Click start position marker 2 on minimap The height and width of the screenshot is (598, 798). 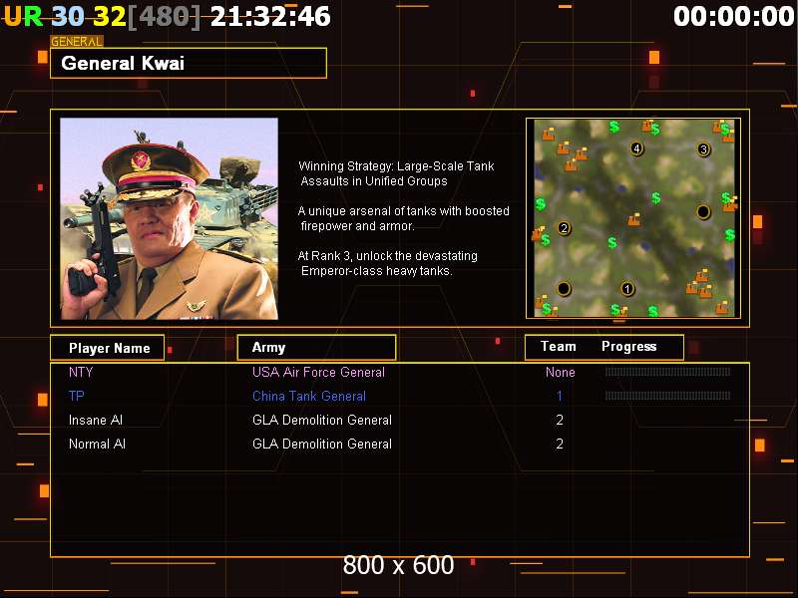(x=564, y=228)
